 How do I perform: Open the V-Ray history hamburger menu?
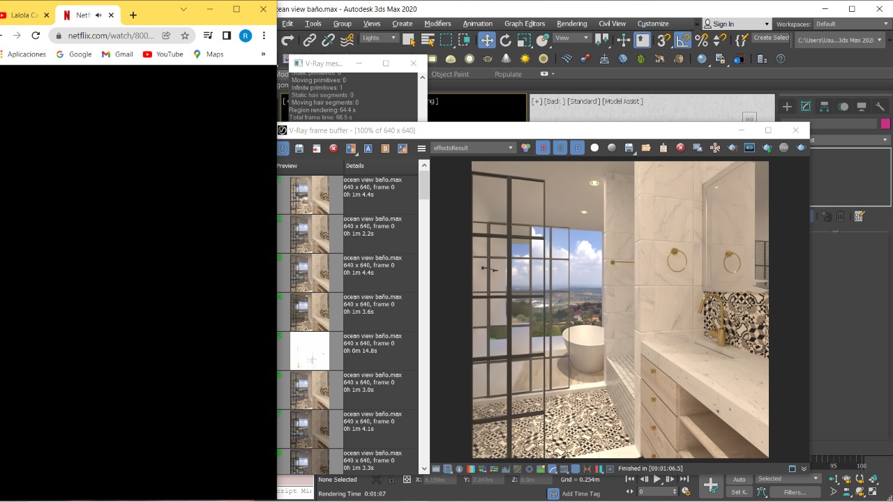tap(421, 148)
